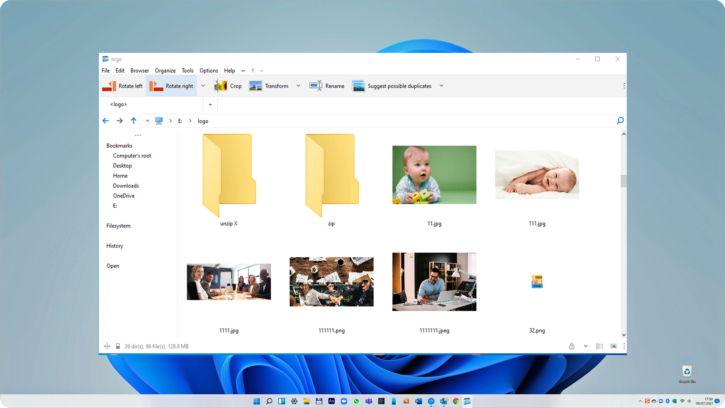
Task: Select the Crop tool
Action: click(228, 86)
